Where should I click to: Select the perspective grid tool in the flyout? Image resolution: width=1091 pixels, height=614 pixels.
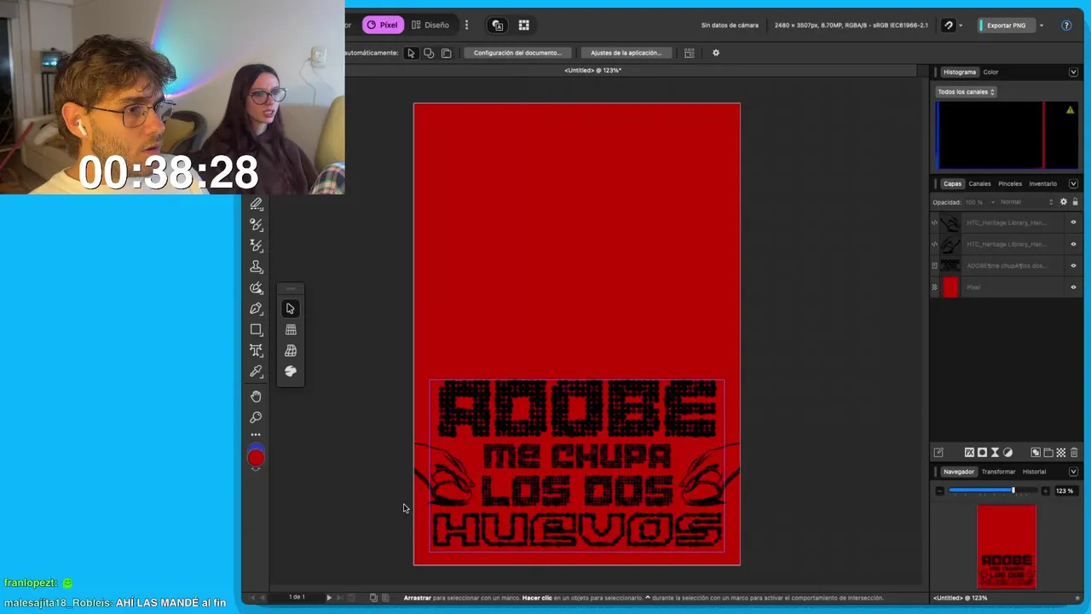tap(291, 350)
